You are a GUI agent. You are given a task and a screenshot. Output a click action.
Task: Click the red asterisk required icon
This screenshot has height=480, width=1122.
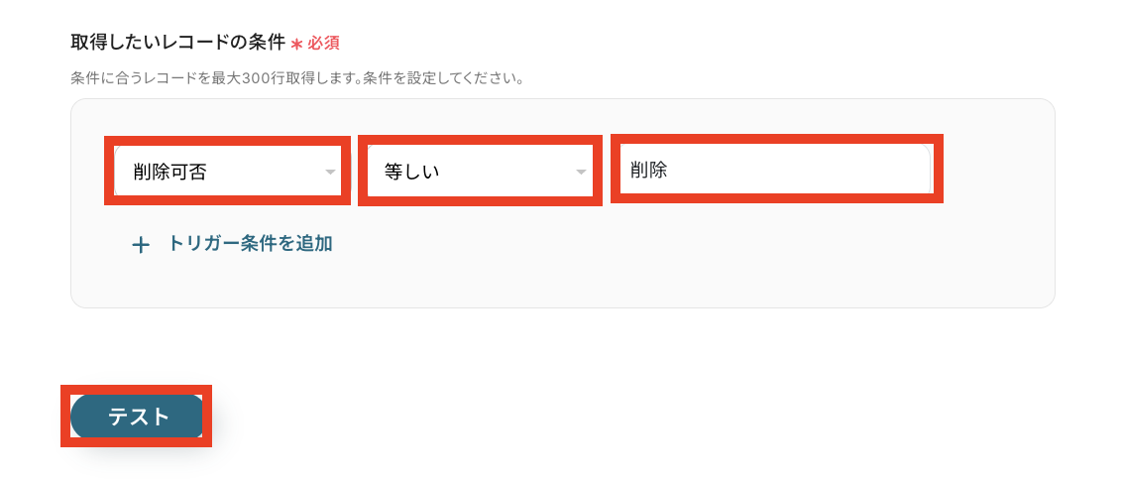point(297,44)
